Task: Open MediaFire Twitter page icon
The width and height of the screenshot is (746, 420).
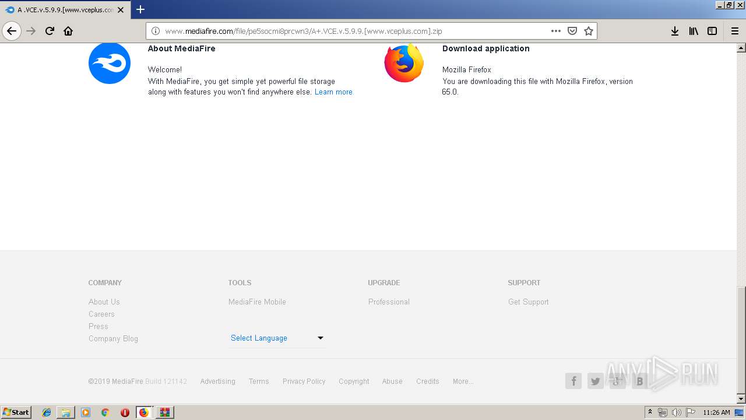Action: (596, 381)
